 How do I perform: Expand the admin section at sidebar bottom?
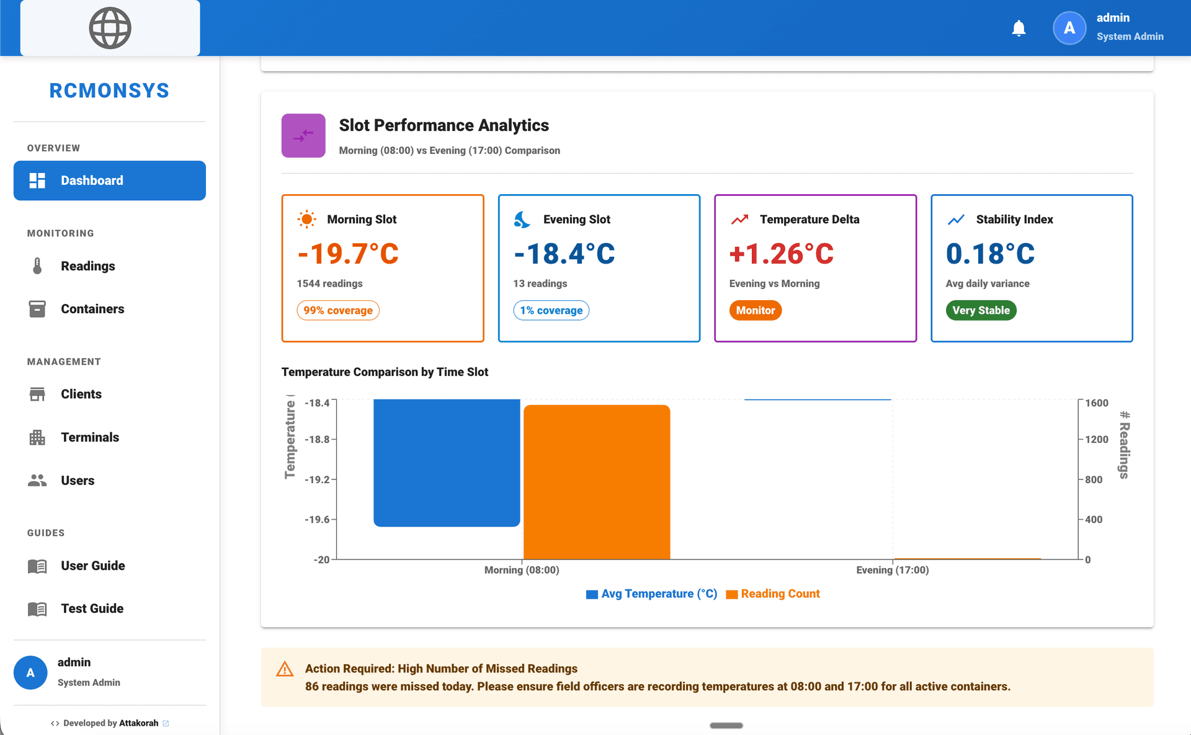click(x=73, y=672)
